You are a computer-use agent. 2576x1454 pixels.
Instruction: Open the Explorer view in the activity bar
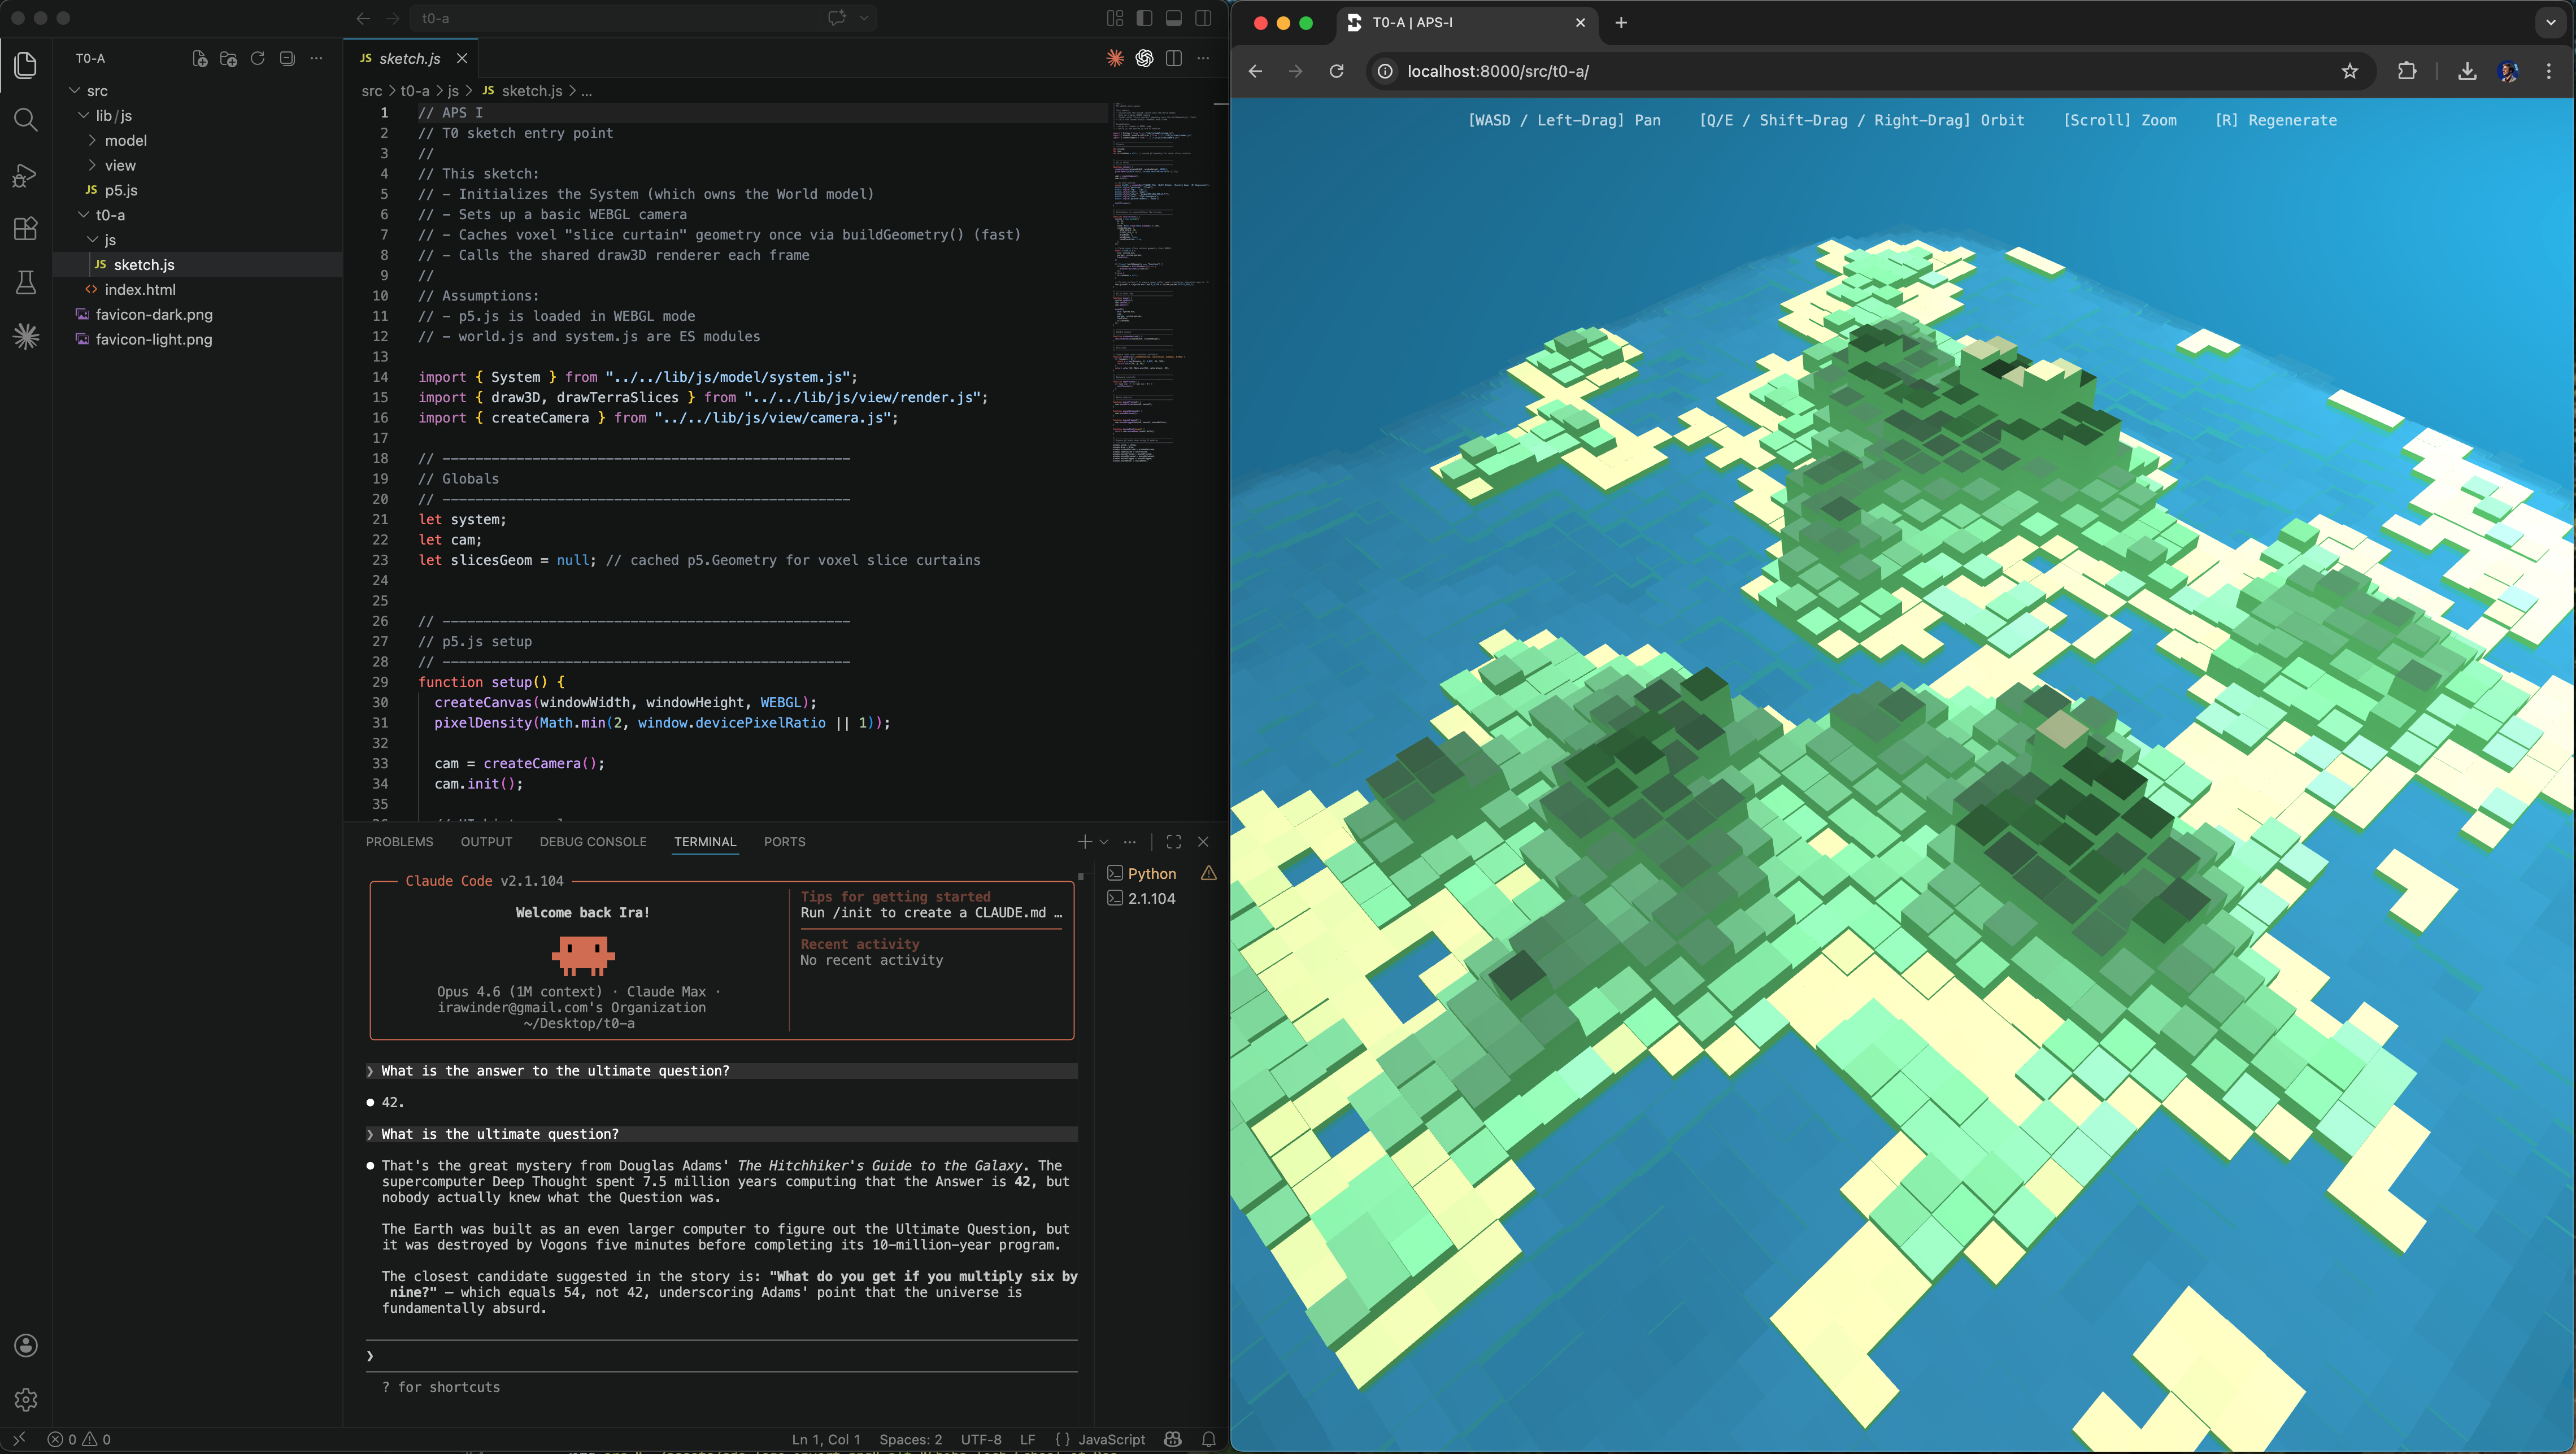pyautogui.click(x=26, y=65)
